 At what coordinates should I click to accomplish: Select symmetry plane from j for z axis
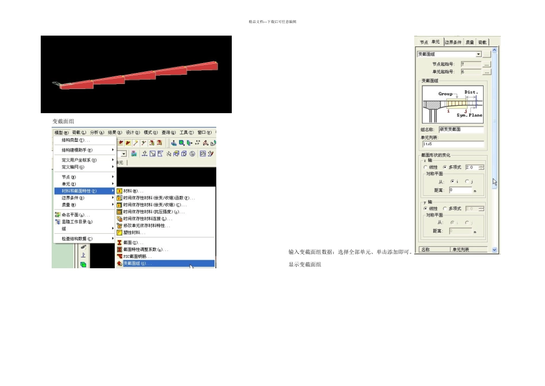(x=469, y=182)
